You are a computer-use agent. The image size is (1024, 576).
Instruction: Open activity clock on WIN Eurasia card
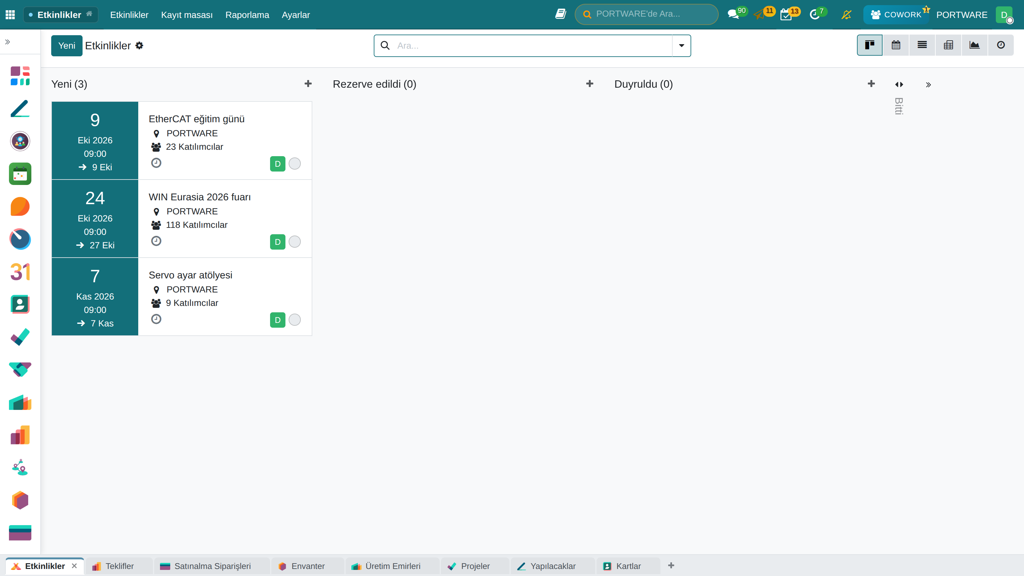click(x=156, y=241)
